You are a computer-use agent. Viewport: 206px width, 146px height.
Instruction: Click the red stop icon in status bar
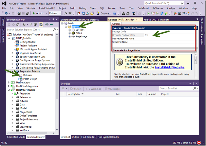coord(199,143)
